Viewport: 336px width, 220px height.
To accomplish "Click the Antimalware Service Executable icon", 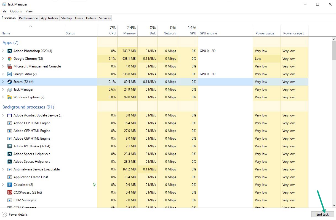I will (x=10, y=169).
